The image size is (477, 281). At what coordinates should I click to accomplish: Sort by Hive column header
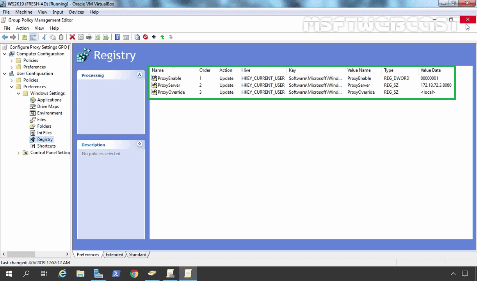coord(263,70)
